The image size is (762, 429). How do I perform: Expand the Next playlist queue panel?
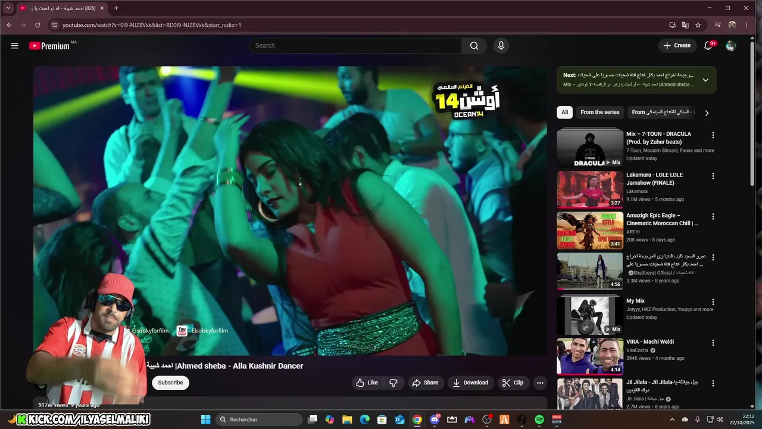705,80
